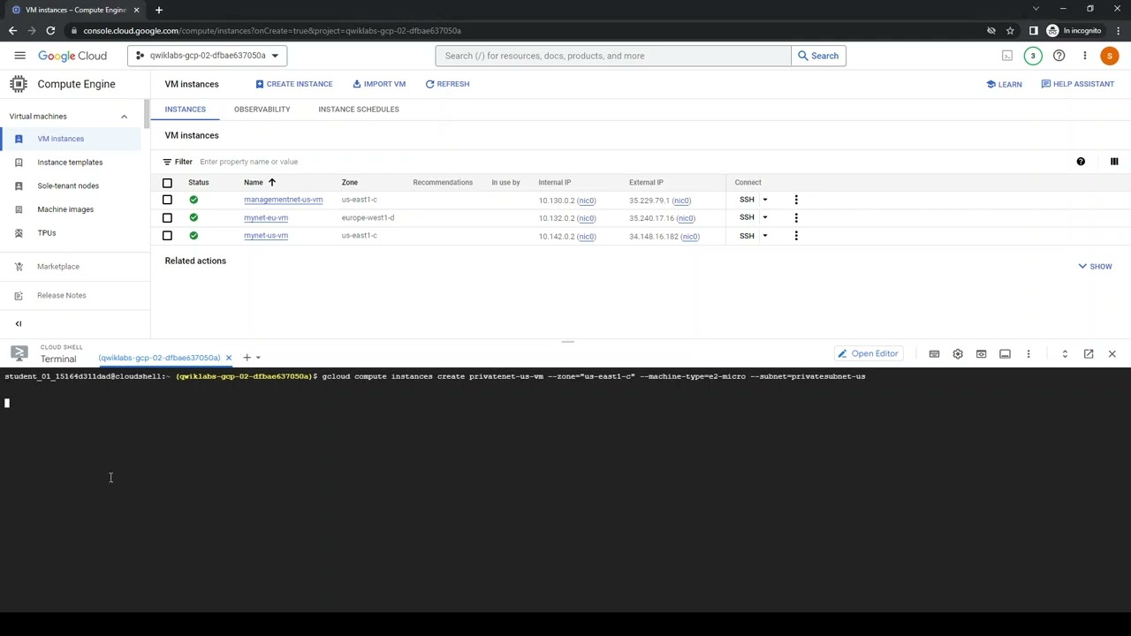The width and height of the screenshot is (1131, 636).
Task: Refresh the VM instances list
Action: tap(447, 84)
